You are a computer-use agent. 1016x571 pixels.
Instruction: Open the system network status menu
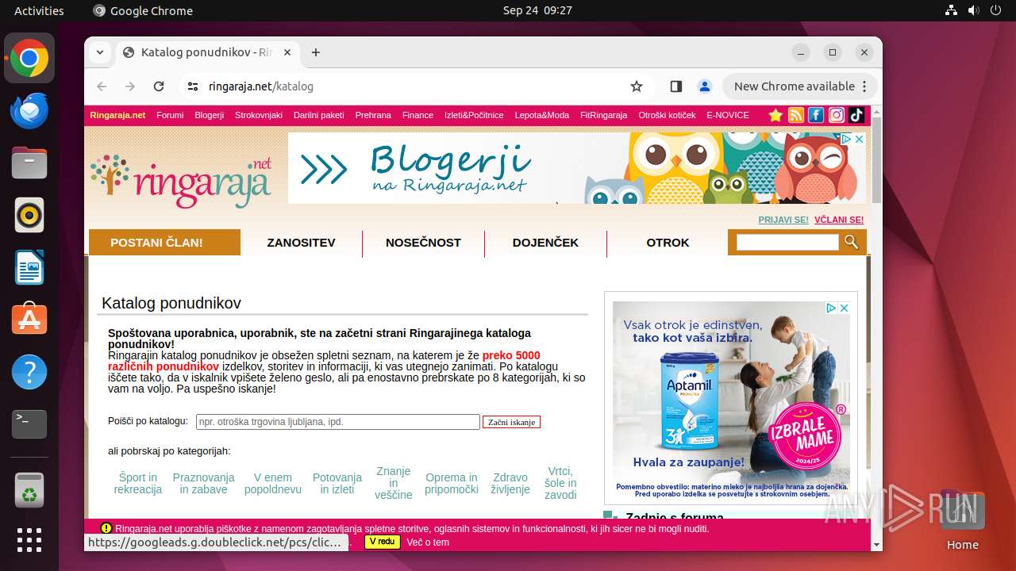point(952,10)
